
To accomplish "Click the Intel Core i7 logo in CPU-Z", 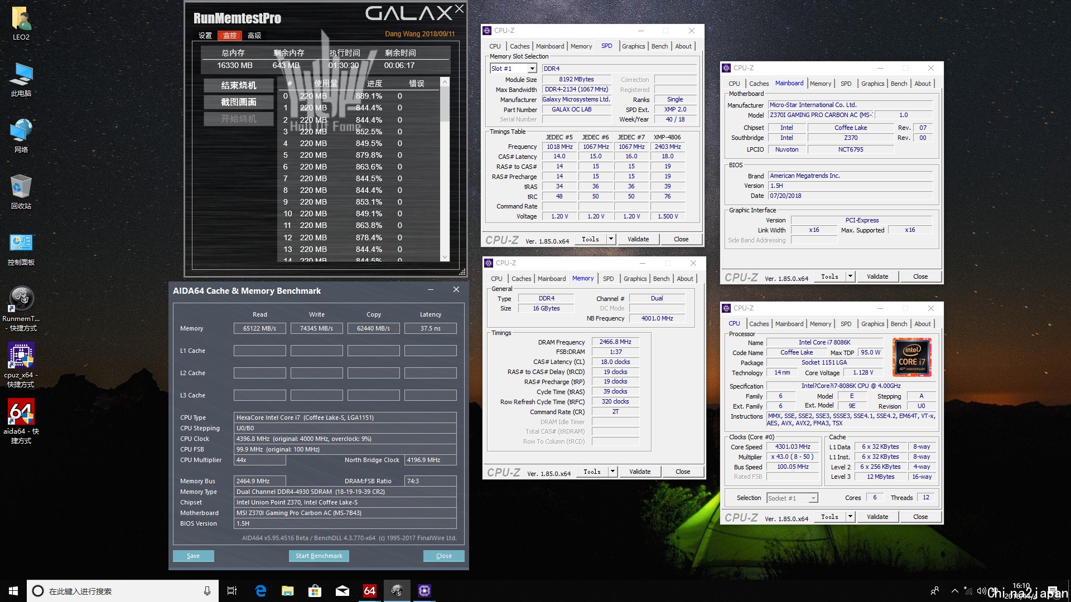I will coord(912,357).
